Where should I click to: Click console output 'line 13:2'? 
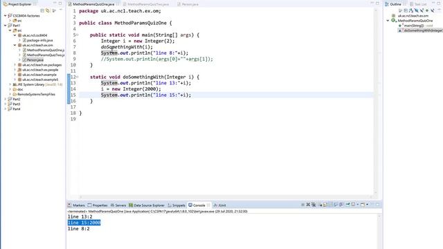tap(80, 216)
